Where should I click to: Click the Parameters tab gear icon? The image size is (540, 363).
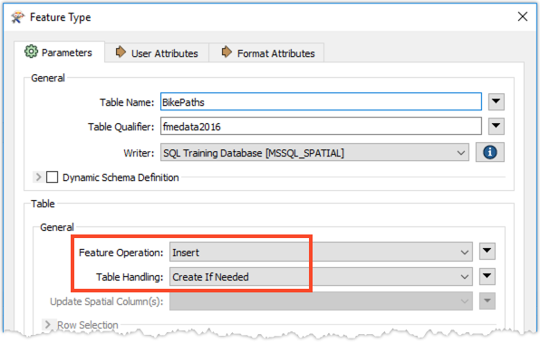[x=31, y=52]
